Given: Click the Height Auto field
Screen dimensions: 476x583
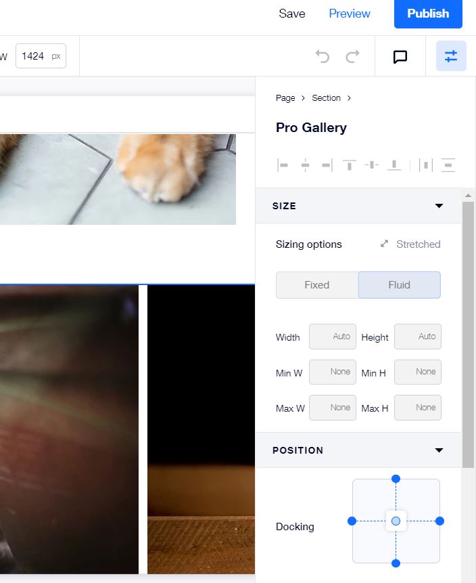Looking at the screenshot, I should point(418,337).
